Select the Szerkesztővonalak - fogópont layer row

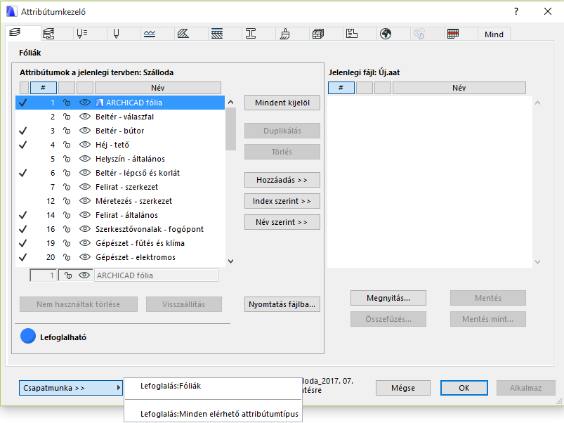(x=120, y=229)
